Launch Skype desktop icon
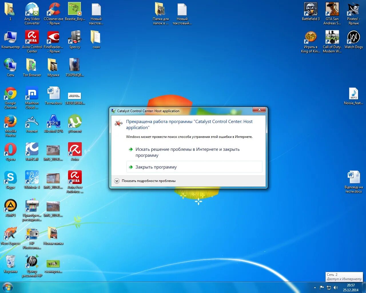This screenshot has height=293, width=366. tap(11, 180)
